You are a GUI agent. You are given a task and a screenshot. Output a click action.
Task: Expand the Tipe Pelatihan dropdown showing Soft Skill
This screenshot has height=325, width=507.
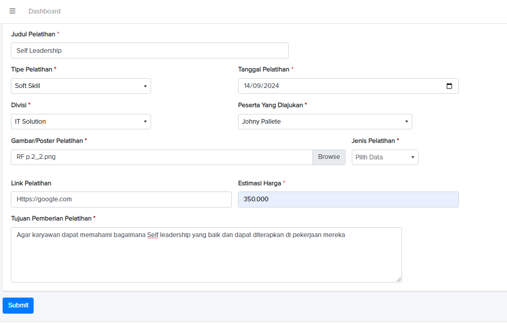point(81,86)
